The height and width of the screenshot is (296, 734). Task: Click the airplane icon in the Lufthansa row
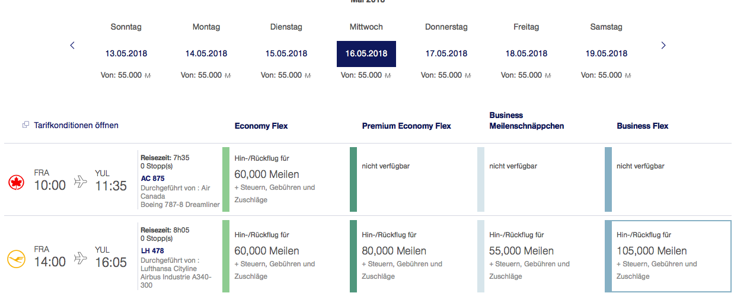tap(80, 259)
